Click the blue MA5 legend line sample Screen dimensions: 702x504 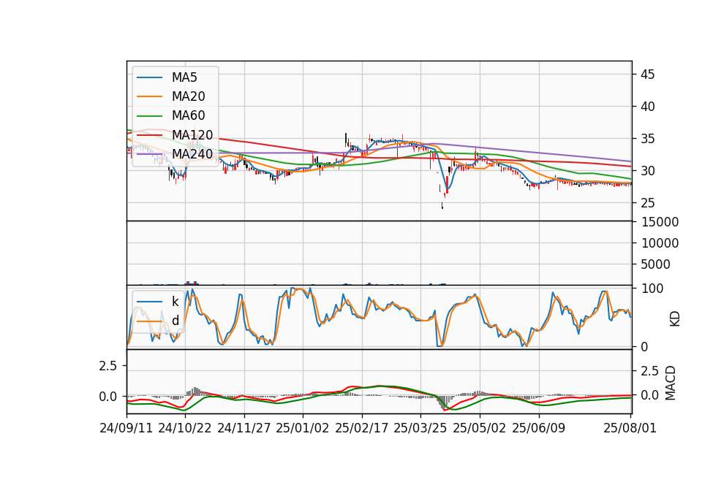(x=149, y=77)
